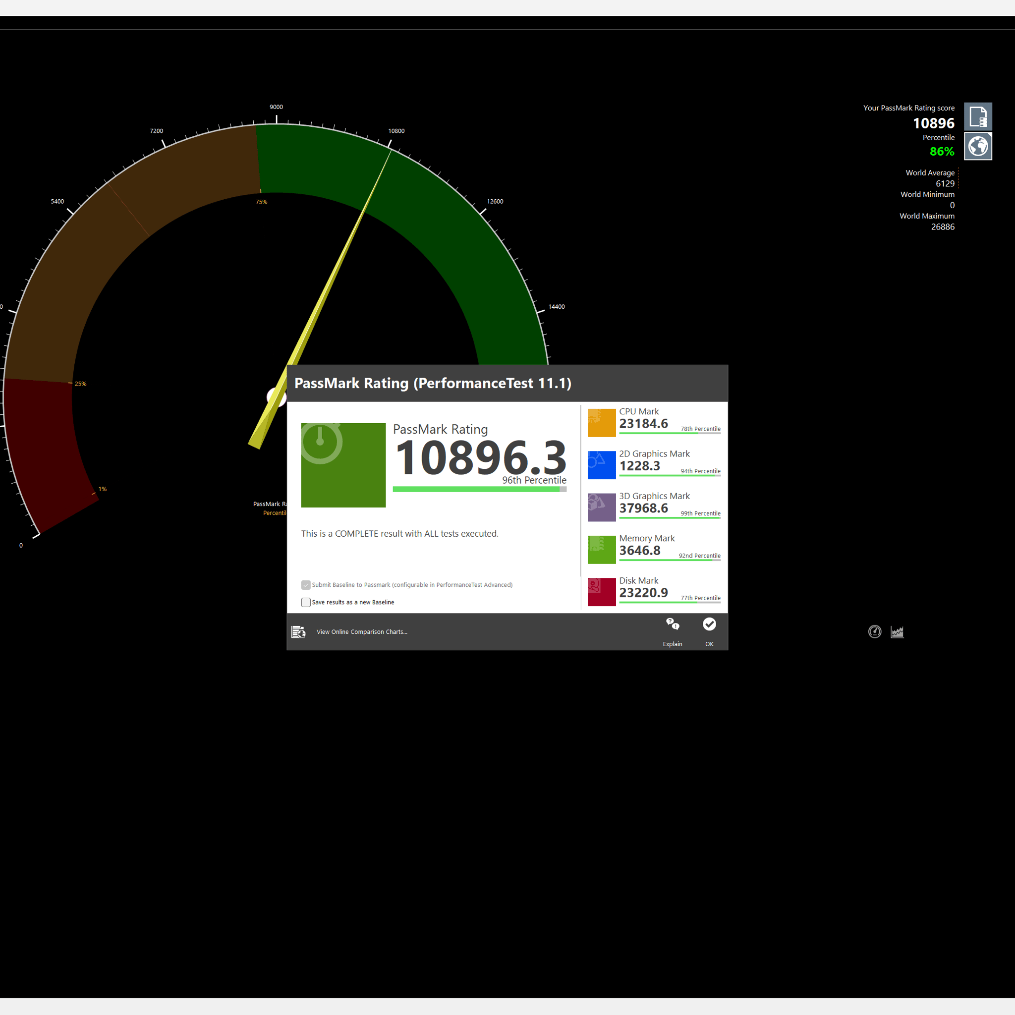Click the large green PassMark Rating tile
Screen dimensions: 1015x1015
(x=343, y=465)
